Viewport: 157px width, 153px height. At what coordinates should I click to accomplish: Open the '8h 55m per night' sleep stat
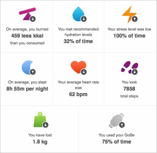pyautogui.click(x=27, y=89)
